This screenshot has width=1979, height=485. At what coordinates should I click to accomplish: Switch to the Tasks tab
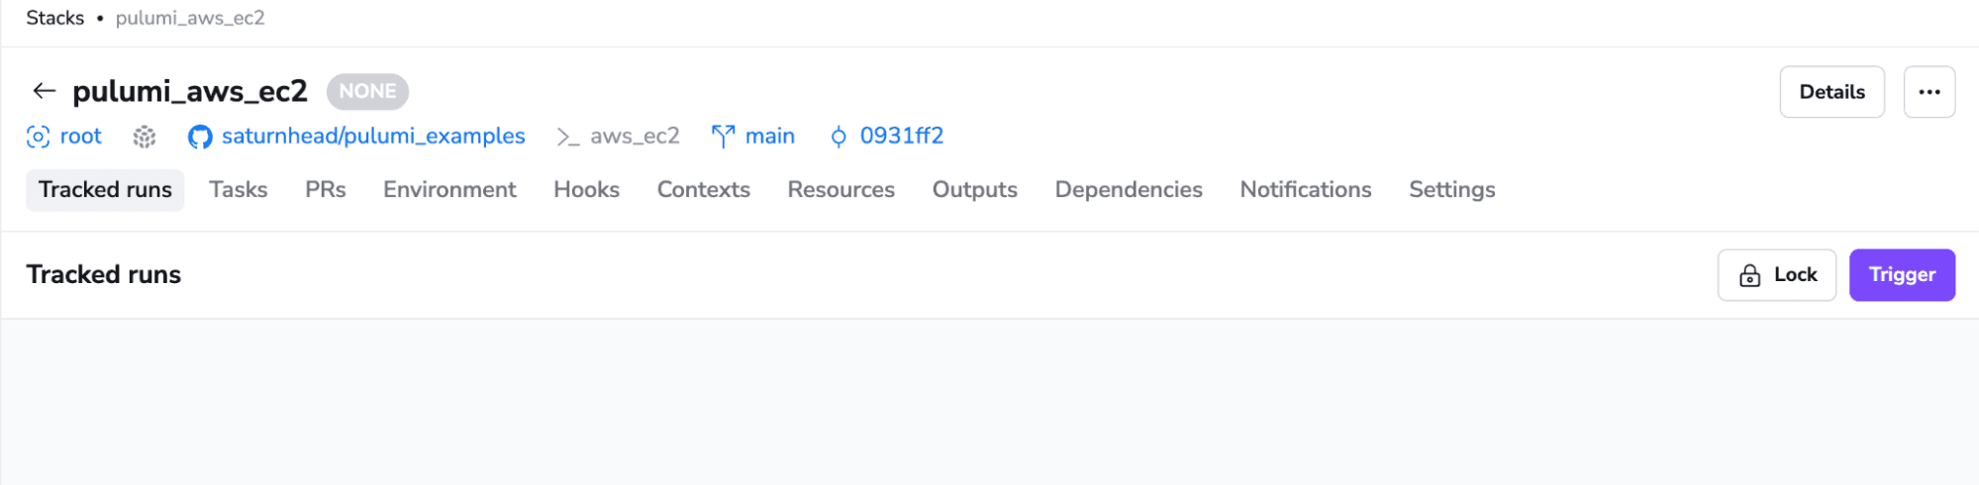pos(239,190)
